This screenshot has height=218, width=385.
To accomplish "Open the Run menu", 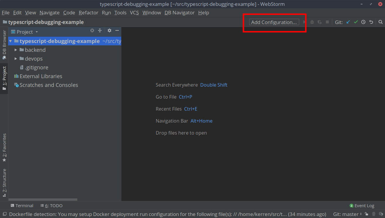I will click(106, 13).
